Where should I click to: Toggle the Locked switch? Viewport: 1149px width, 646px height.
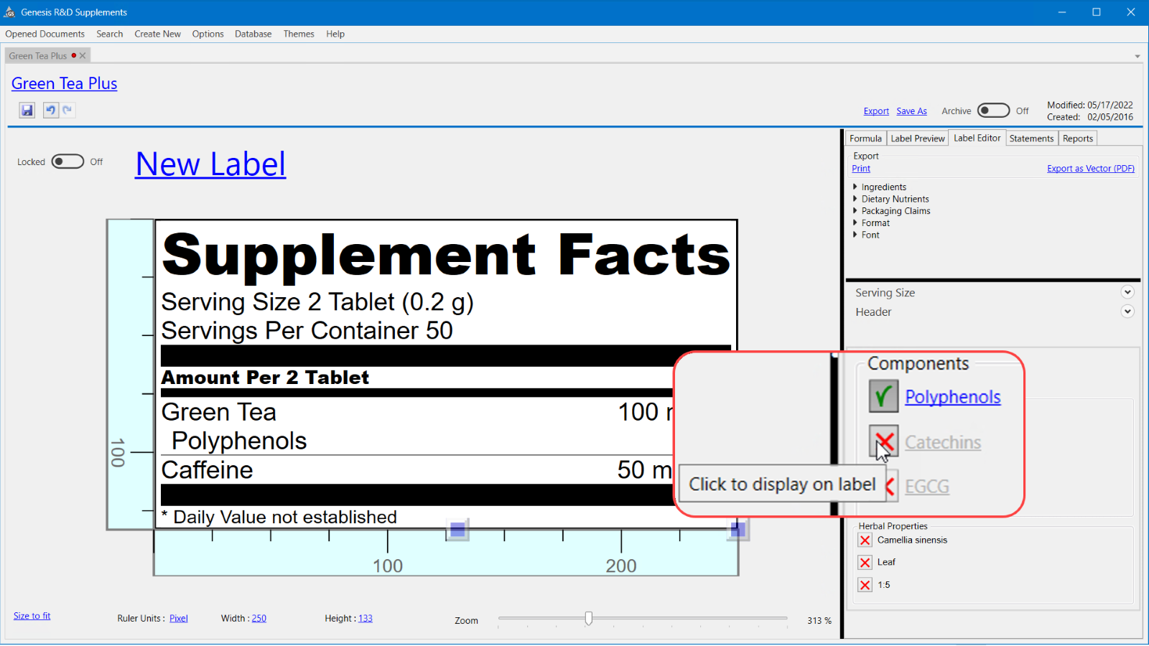pos(68,161)
